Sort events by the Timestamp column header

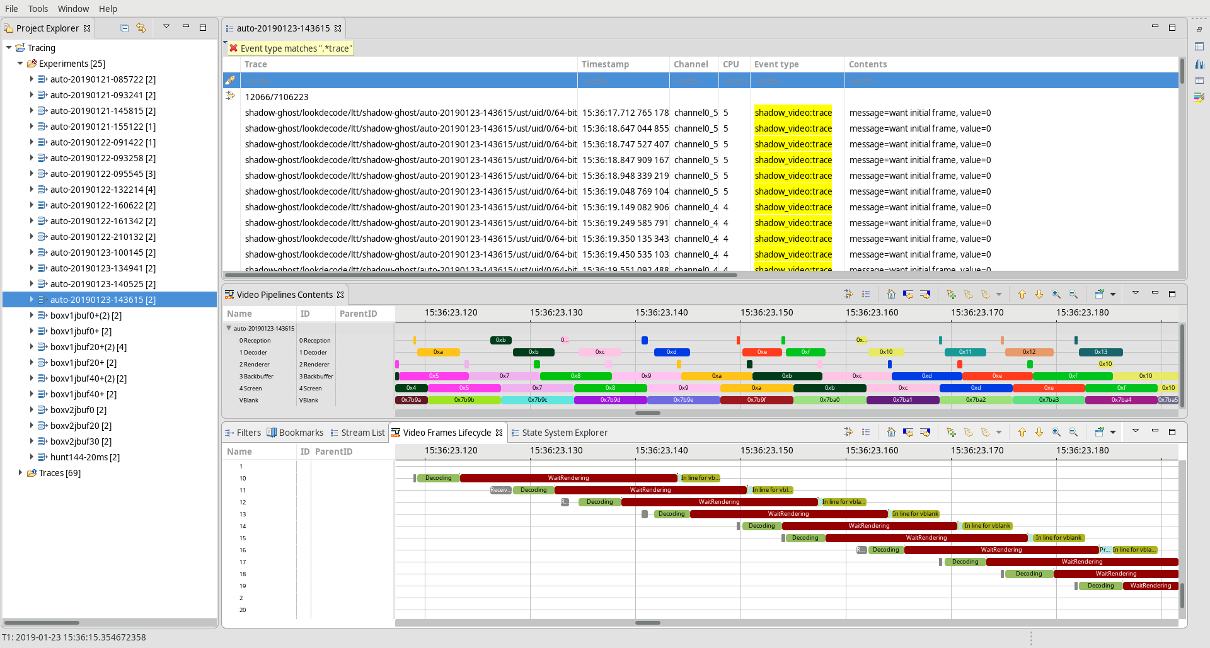[x=605, y=64]
